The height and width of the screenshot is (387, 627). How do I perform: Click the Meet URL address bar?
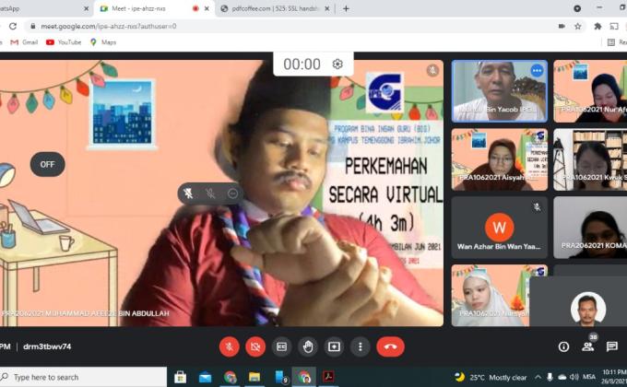(277, 26)
